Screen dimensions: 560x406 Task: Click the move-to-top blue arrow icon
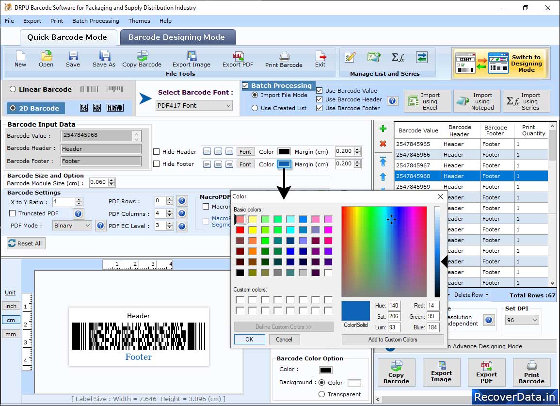(383, 161)
